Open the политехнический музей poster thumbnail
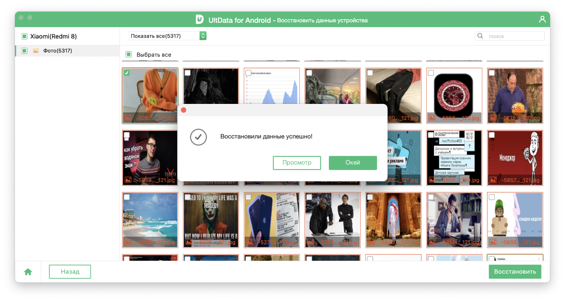This screenshot has height=301, width=565. [454, 158]
